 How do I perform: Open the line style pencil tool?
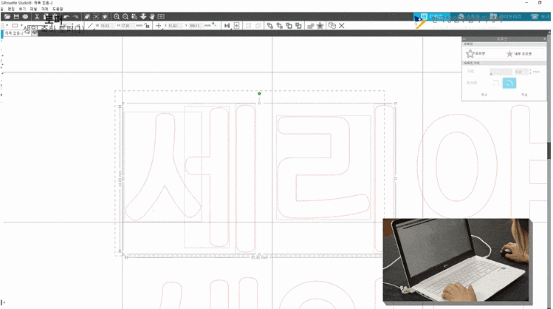[x=89, y=25]
